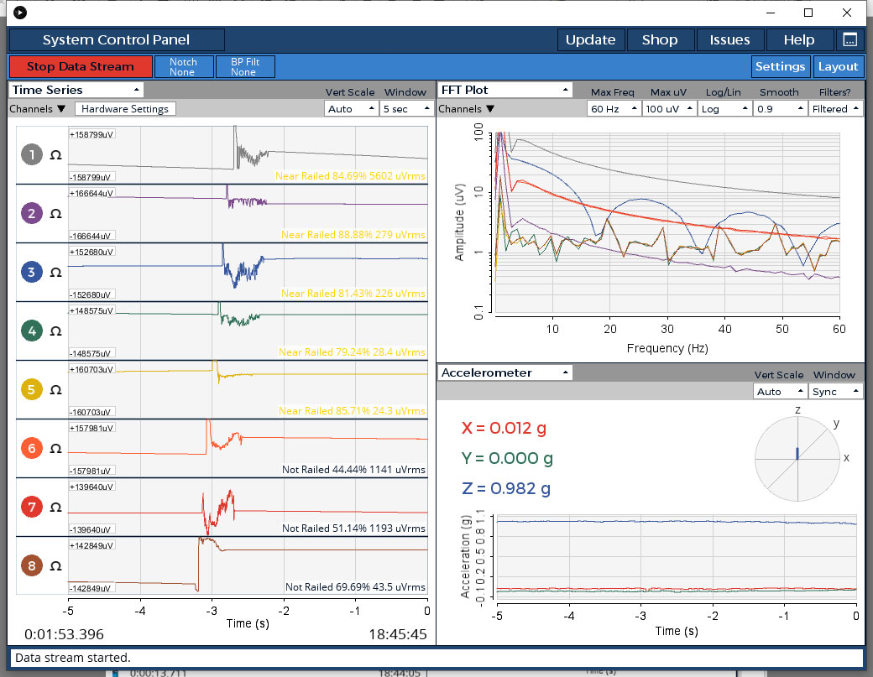Click the impedance ohm icon for channel 8
873x677 pixels.
pos(56,565)
